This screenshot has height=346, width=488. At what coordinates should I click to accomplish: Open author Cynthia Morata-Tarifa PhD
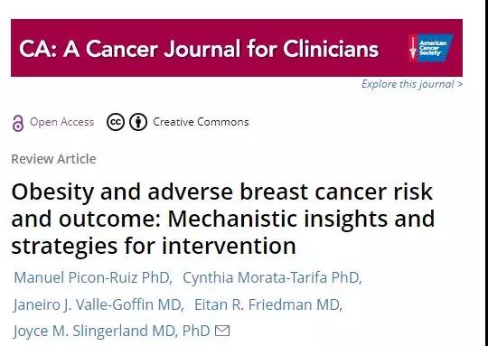(x=272, y=277)
